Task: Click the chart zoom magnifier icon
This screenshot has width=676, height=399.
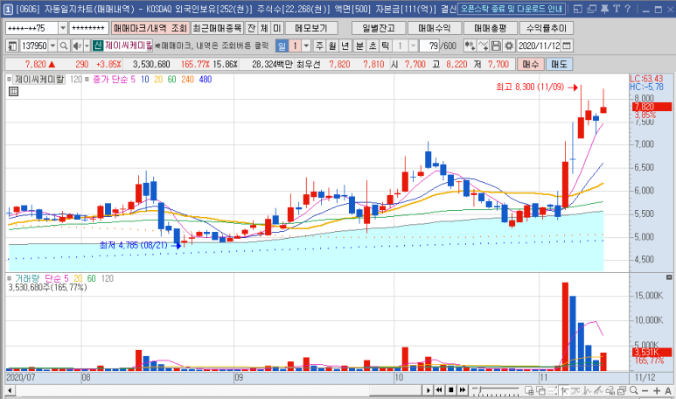Action: (x=633, y=390)
